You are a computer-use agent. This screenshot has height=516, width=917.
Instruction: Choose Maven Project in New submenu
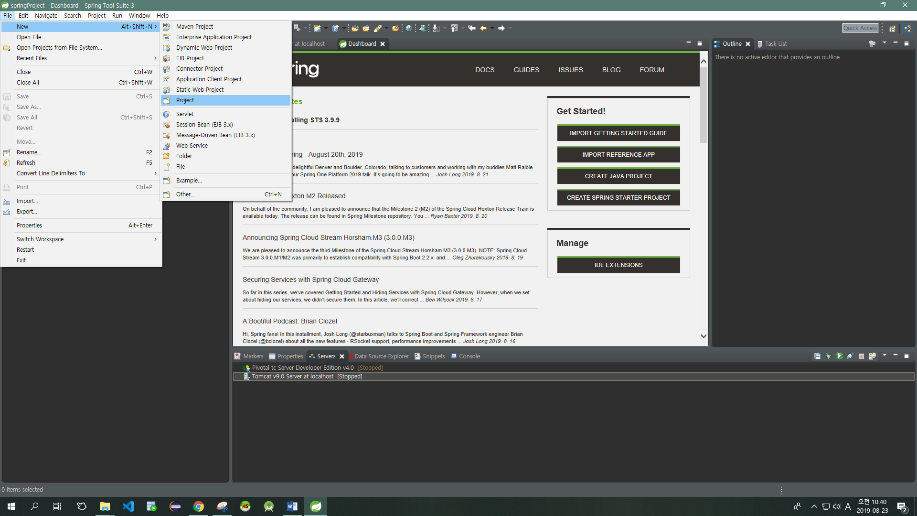[194, 27]
